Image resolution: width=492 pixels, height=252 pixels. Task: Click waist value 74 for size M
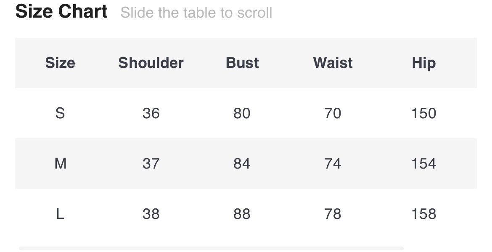(x=333, y=164)
